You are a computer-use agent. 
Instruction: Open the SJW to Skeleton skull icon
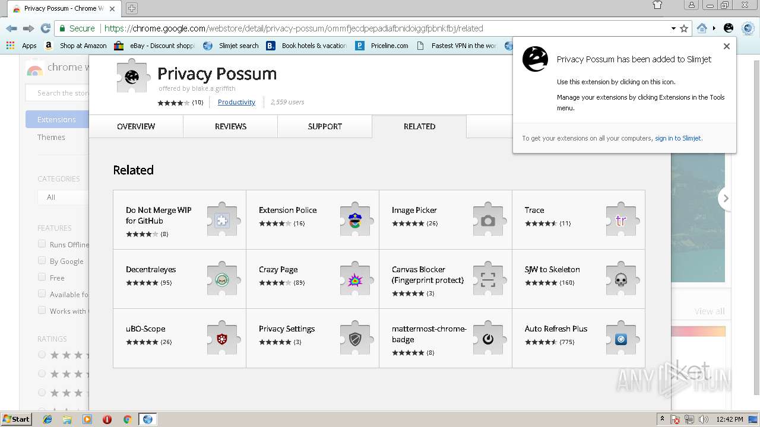pyautogui.click(x=621, y=279)
